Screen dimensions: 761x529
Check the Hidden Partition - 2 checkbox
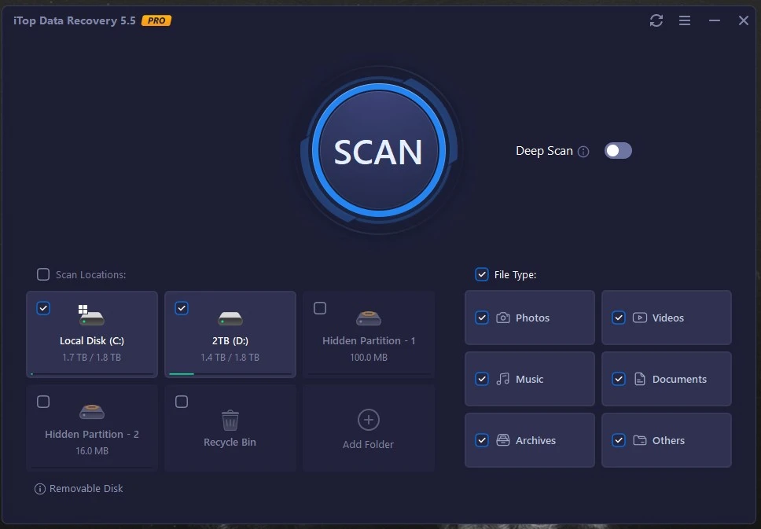coord(43,402)
